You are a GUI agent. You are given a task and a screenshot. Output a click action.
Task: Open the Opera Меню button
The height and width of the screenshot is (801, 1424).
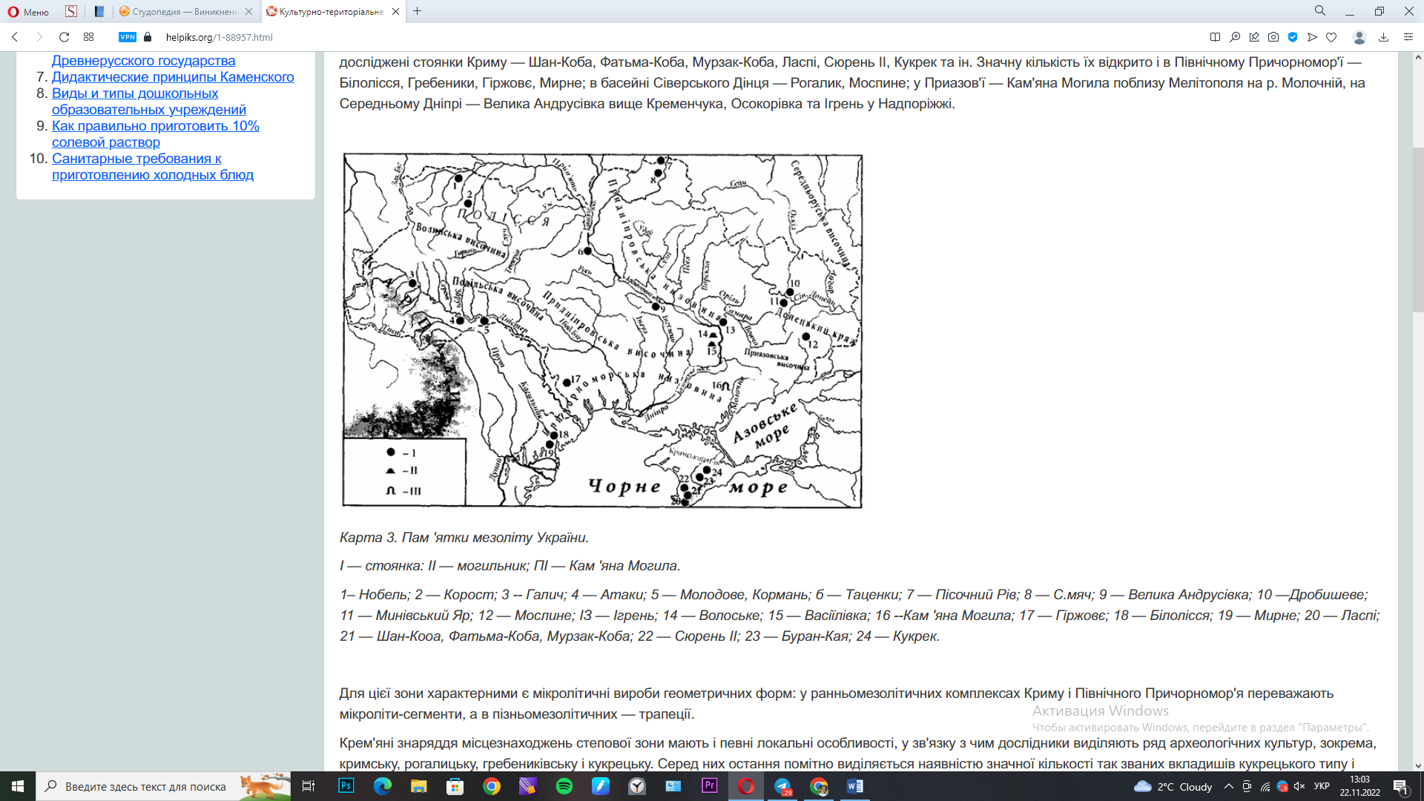(28, 11)
